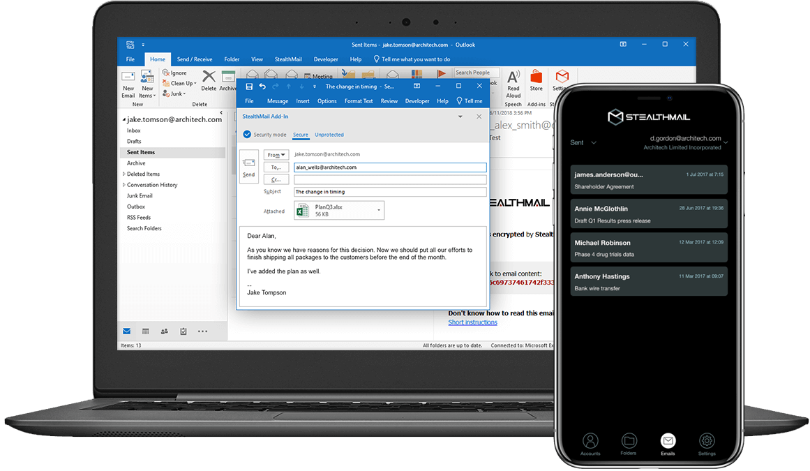This screenshot has width=810, height=471.
Task: Open the Store add-ins icon
Action: (x=537, y=77)
